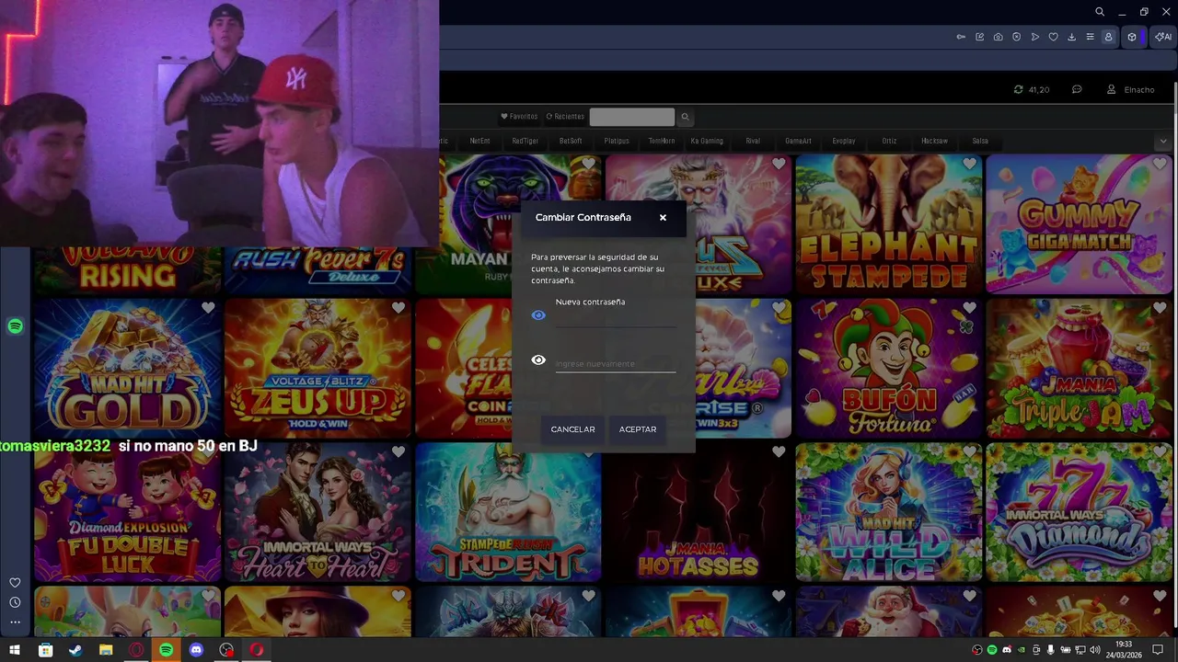
Task: Click the game search magnifier button
Action: [x=685, y=117]
